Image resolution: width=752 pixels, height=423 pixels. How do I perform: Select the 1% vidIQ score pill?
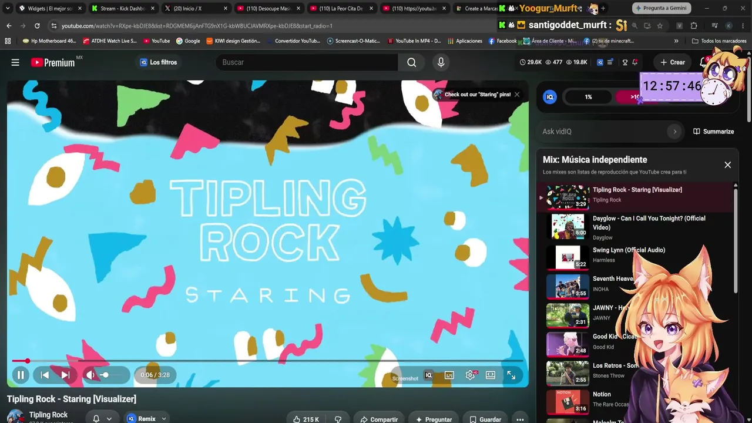coord(588,97)
